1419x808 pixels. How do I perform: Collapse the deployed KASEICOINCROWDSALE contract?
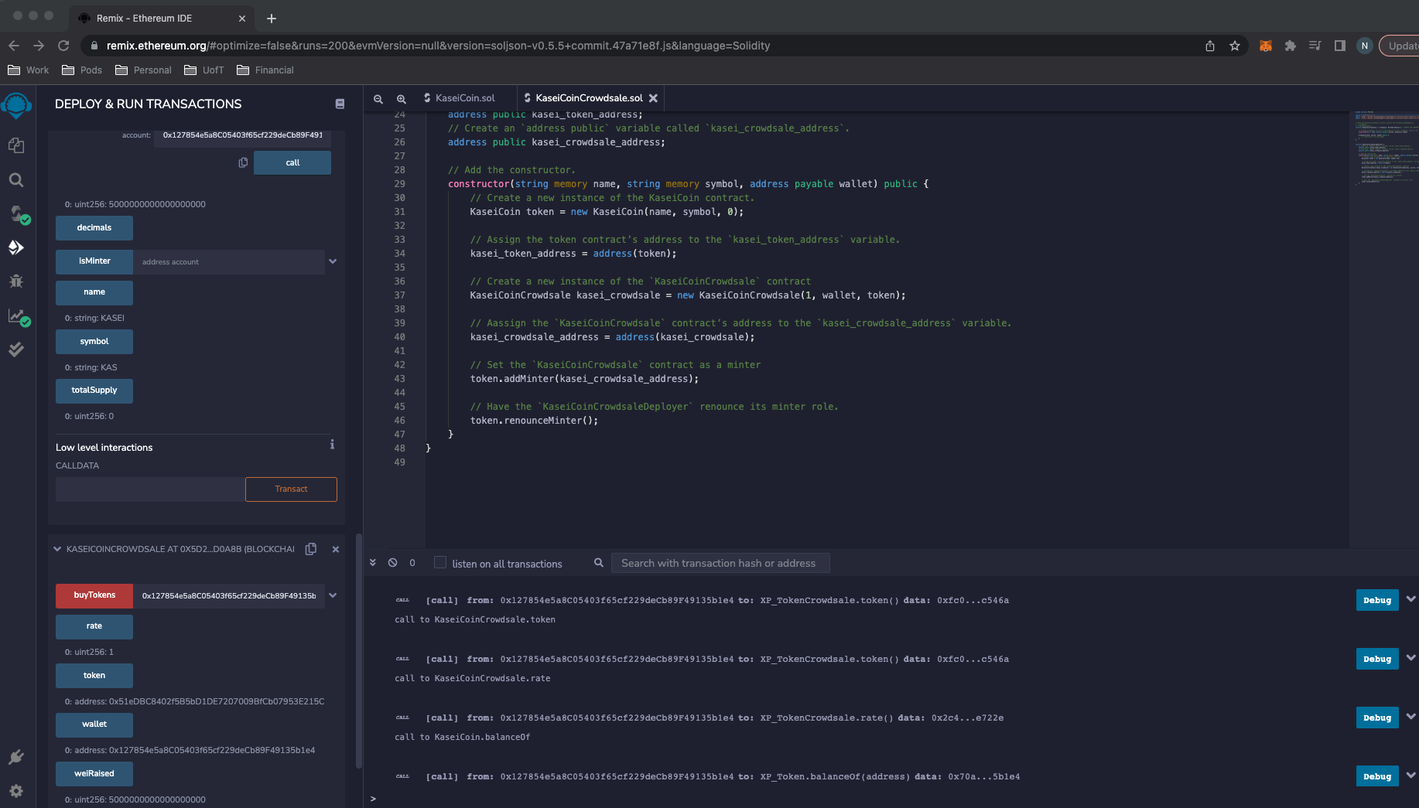(x=57, y=548)
